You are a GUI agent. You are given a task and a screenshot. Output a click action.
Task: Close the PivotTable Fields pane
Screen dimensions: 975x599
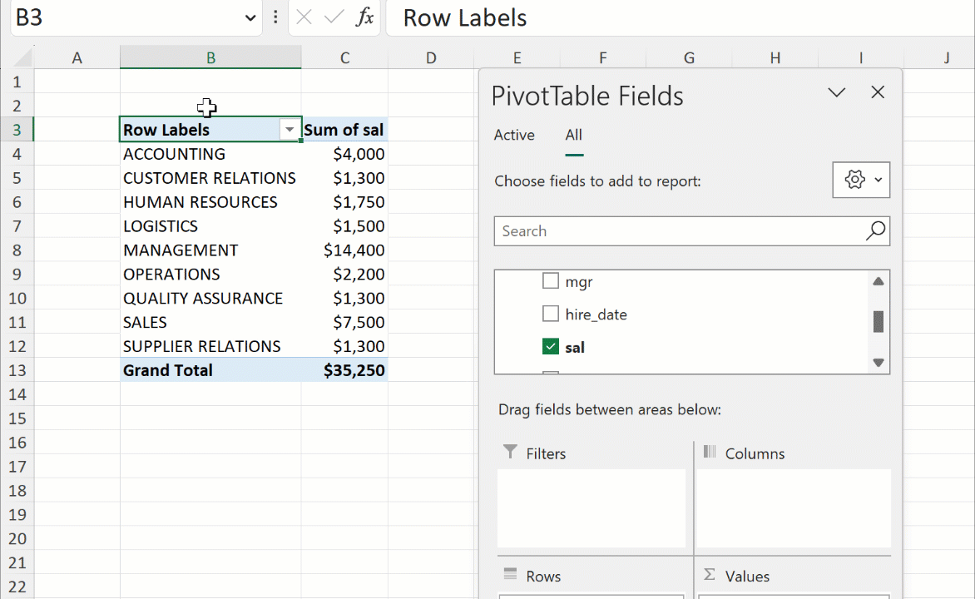pyautogui.click(x=878, y=92)
